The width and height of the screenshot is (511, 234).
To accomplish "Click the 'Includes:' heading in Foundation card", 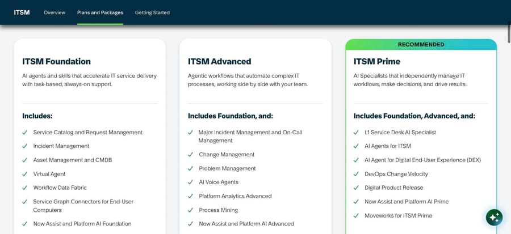I will 37,116.
